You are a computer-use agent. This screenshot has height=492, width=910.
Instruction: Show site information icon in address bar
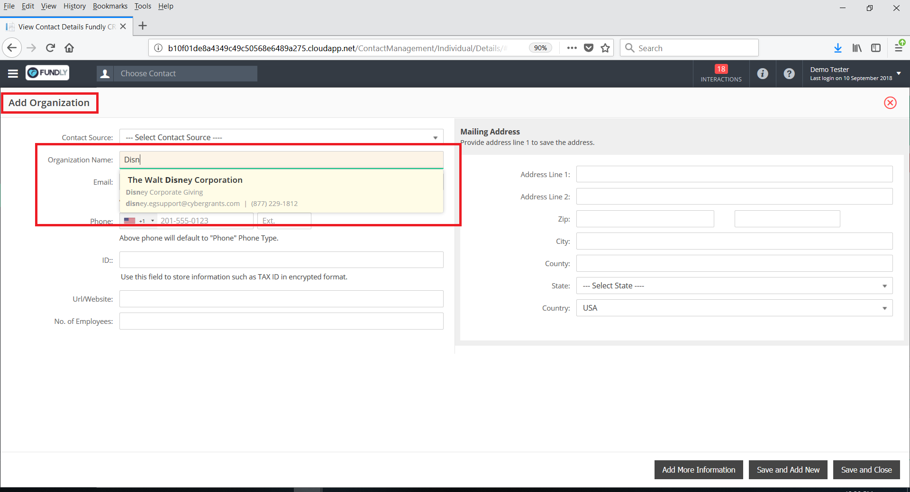click(x=158, y=48)
